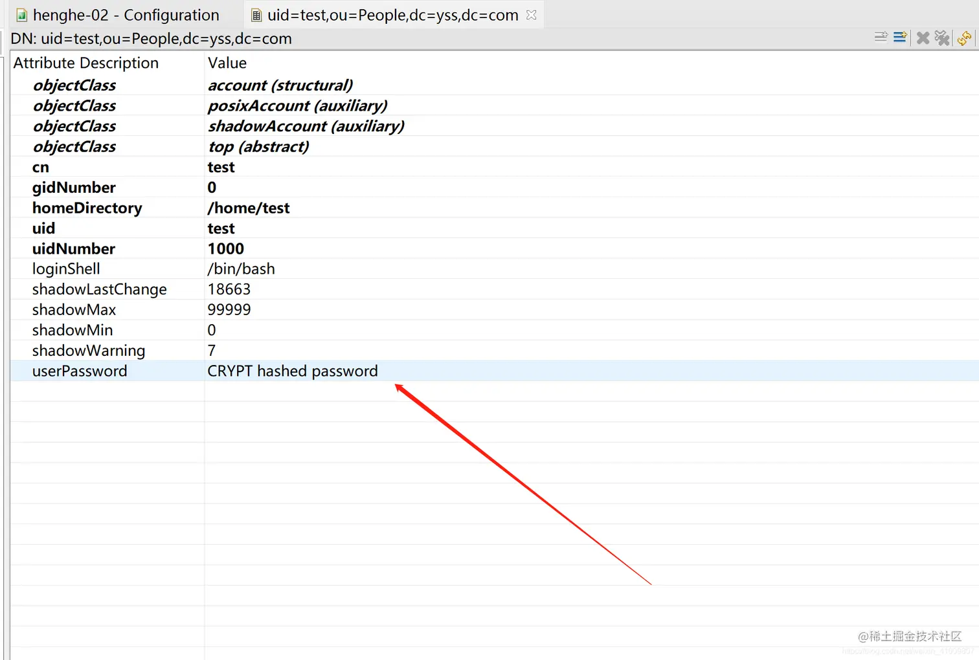Select the /bin/bash value

pos(242,269)
